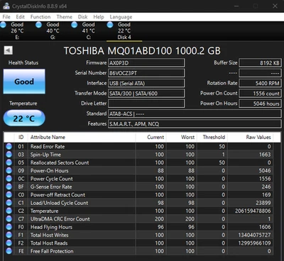284x261 pixels.
Task: Open the Help menu
Action: point(99,17)
